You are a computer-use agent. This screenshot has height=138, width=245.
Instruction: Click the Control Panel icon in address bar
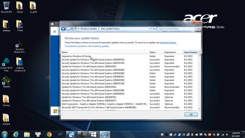coord(75,29)
